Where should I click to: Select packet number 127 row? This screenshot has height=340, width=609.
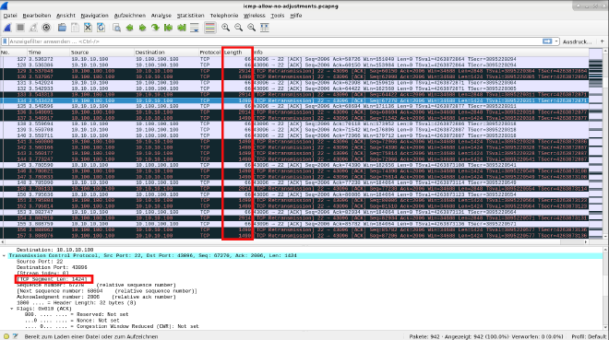294,59
